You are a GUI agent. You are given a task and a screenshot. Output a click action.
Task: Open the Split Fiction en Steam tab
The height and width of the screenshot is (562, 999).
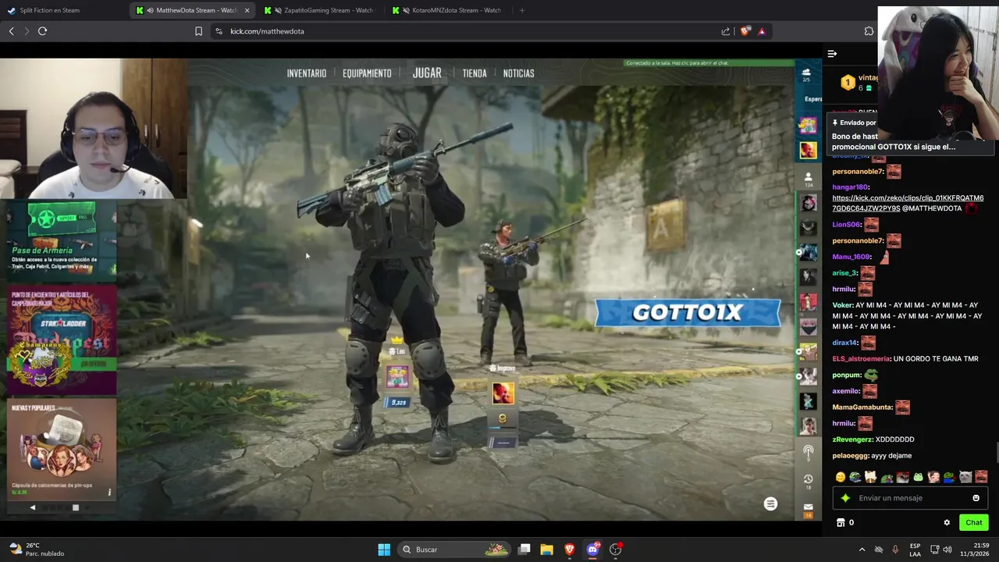point(50,10)
